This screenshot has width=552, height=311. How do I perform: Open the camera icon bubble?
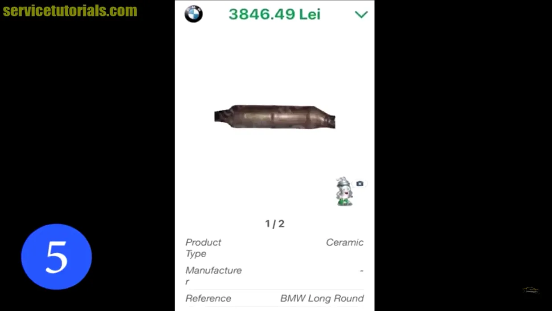pyautogui.click(x=360, y=183)
